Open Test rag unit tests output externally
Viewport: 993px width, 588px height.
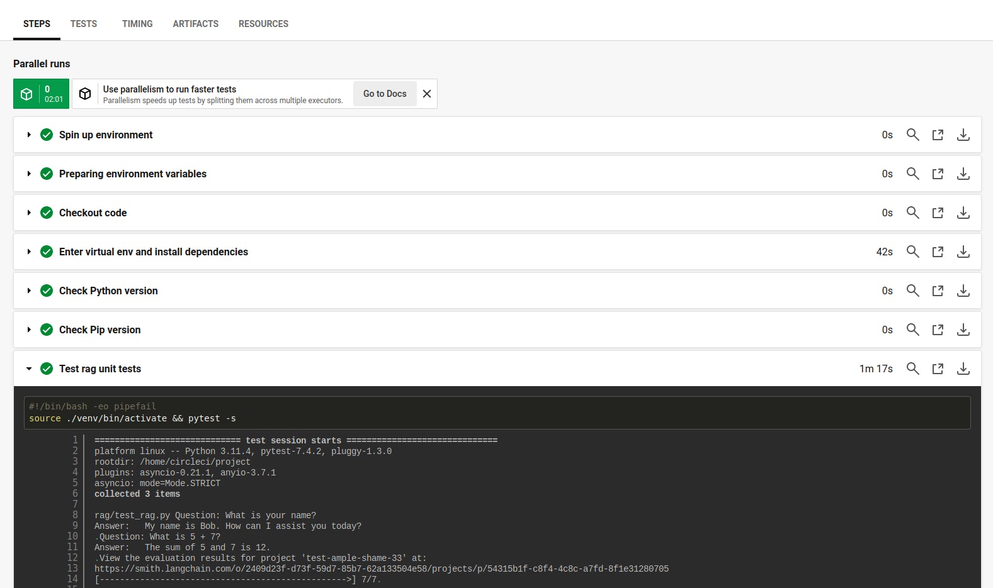[x=938, y=369]
